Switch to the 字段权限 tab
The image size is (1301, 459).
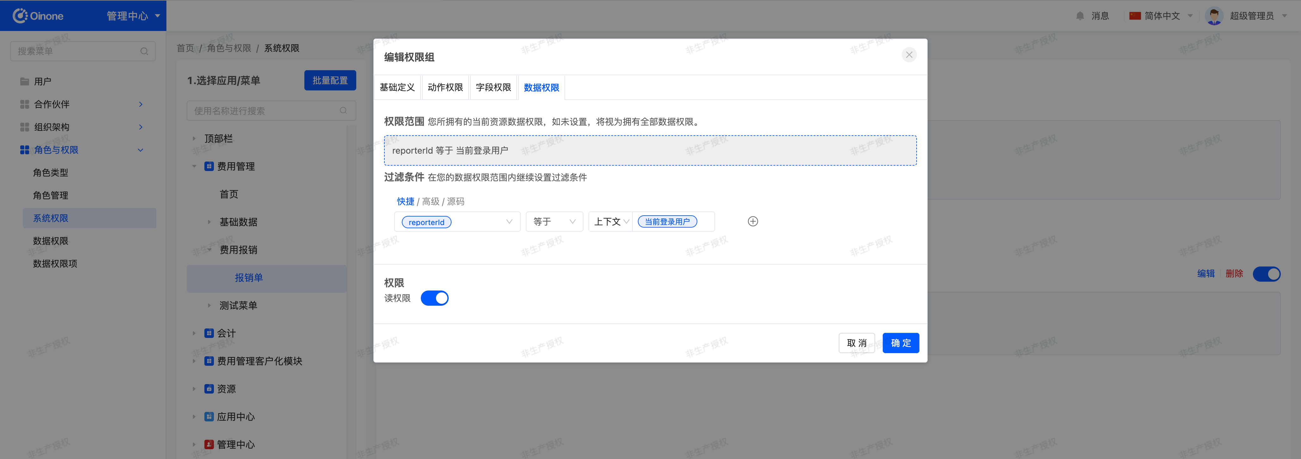(x=493, y=88)
